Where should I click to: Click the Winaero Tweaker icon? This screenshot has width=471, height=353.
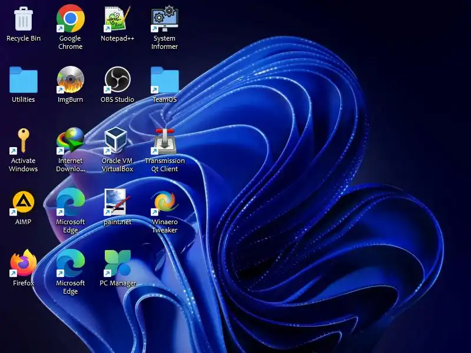click(165, 202)
